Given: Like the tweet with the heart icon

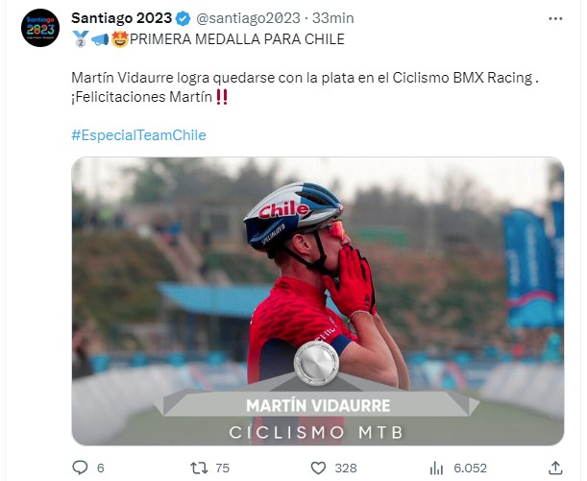Looking at the screenshot, I should tap(319, 468).
